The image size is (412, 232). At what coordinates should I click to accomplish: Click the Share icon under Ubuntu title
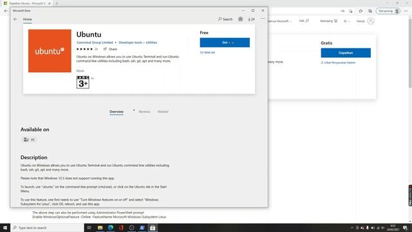(105, 49)
